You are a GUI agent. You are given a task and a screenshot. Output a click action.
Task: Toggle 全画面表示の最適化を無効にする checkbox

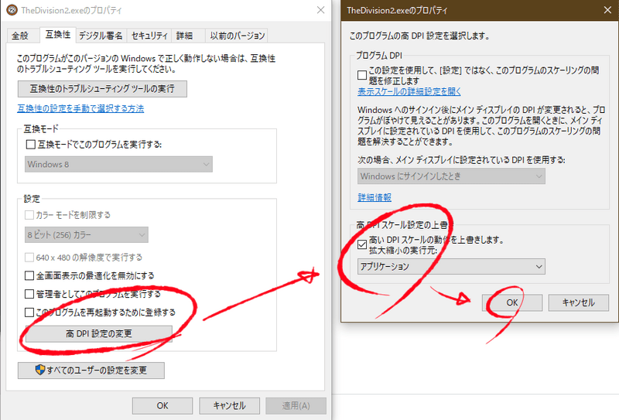point(29,275)
